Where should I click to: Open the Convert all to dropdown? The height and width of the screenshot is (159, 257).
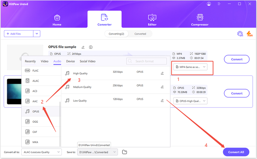41,152
